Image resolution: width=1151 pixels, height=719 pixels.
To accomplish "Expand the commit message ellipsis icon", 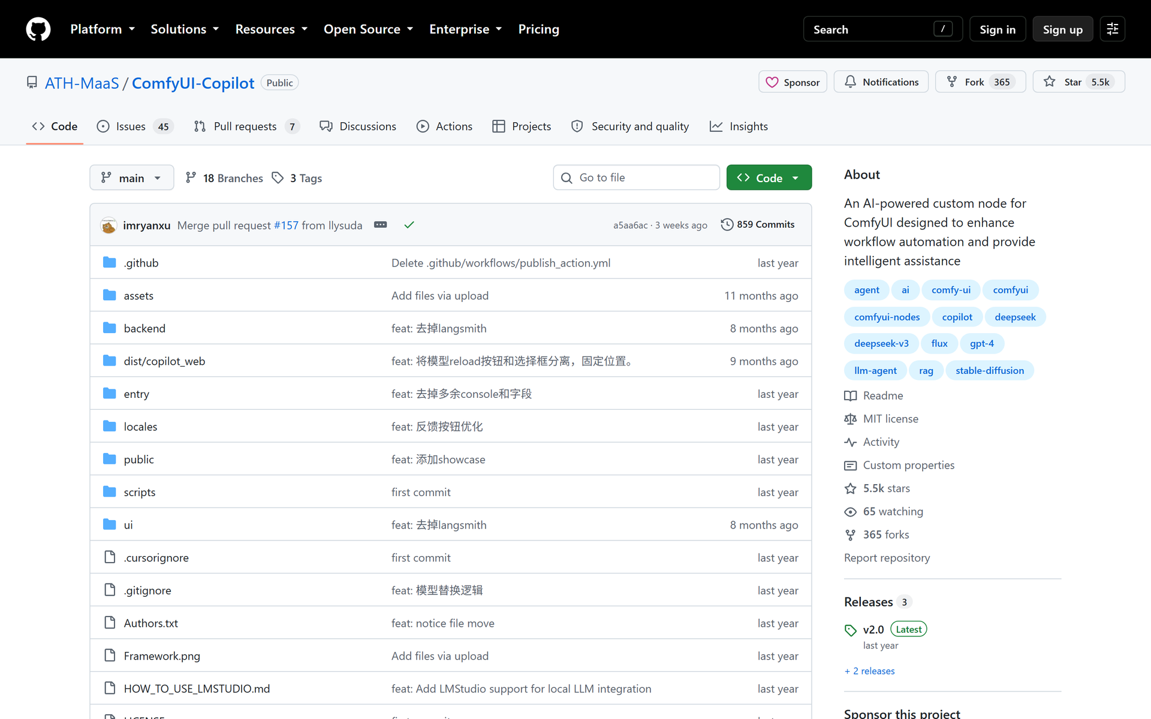I will [381, 225].
